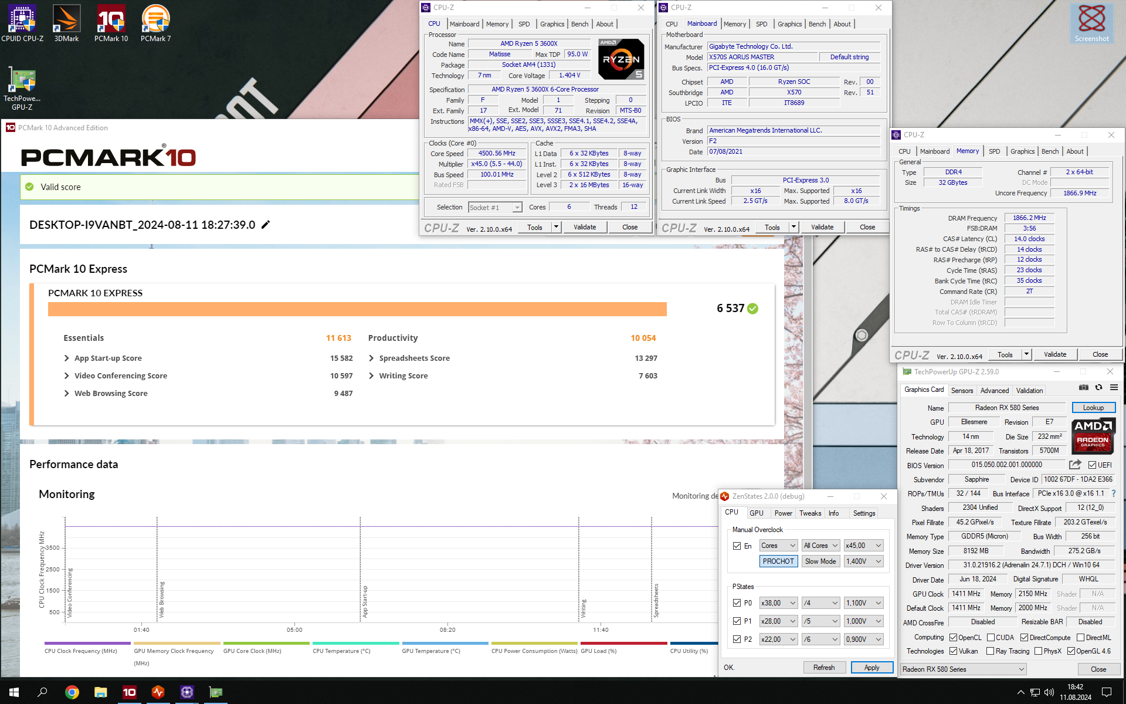Toggle the Ray Tracing checkbox in GPU-Z
1126x704 pixels.
coord(991,651)
